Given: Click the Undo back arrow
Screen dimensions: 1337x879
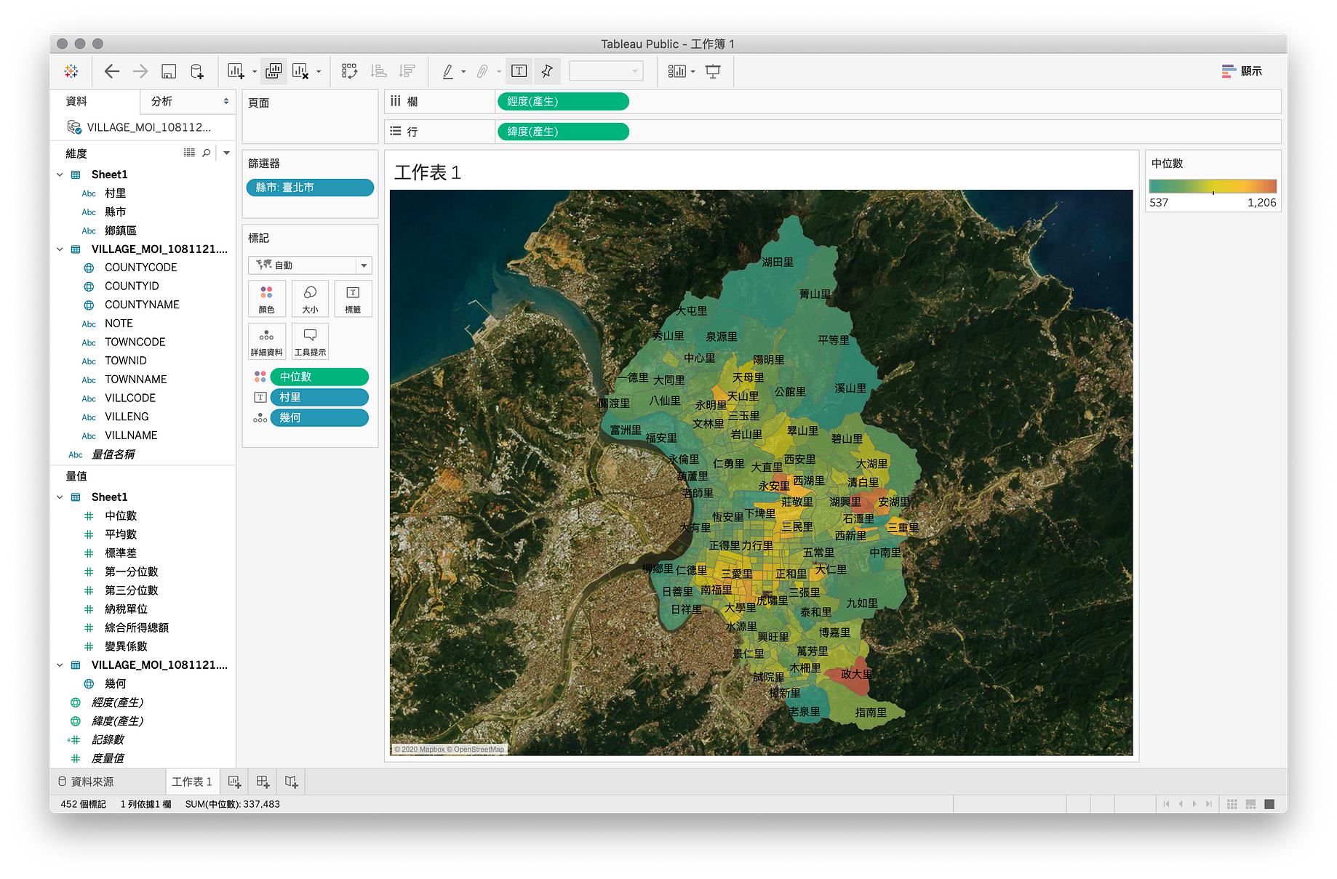Looking at the screenshot, I should [x=111, y=71].
